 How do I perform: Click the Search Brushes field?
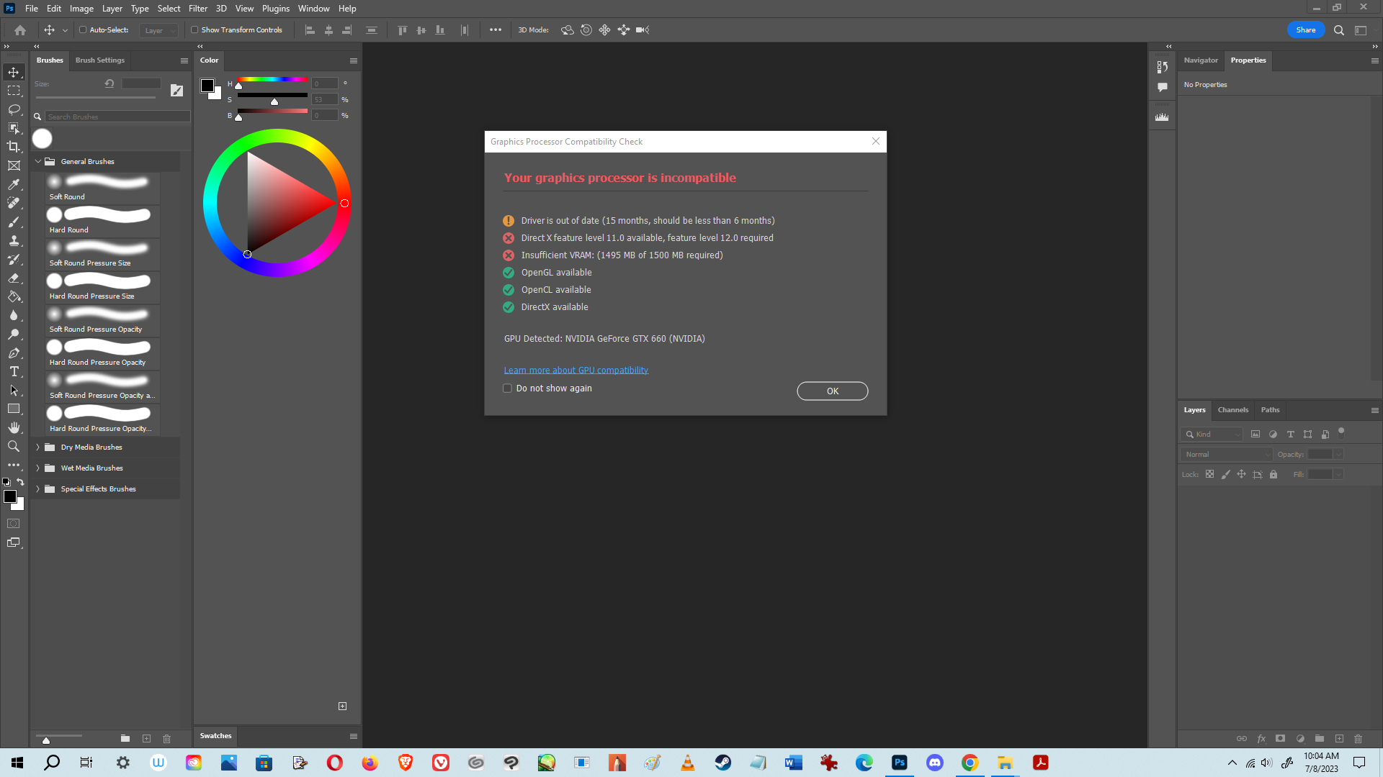(117, 117)
